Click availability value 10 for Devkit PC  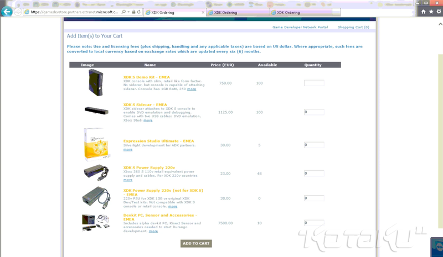259,223
